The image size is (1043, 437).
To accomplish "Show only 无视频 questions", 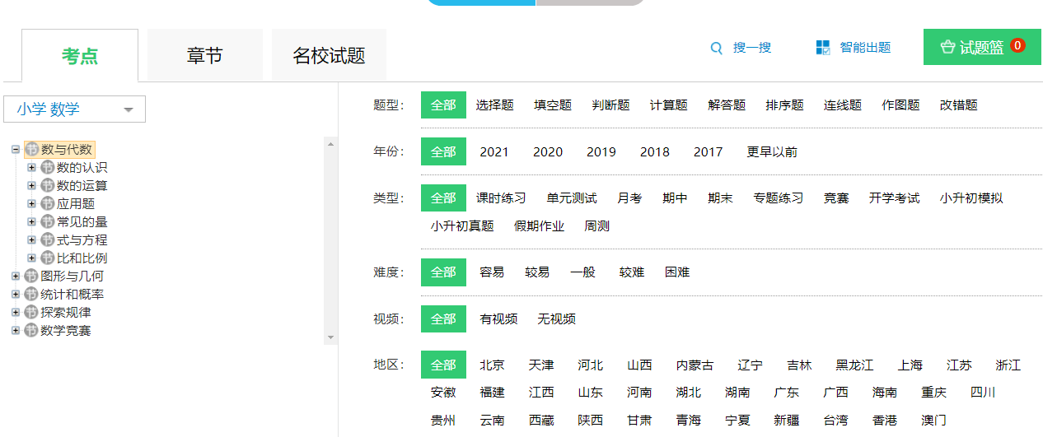I will click(556, 319).
